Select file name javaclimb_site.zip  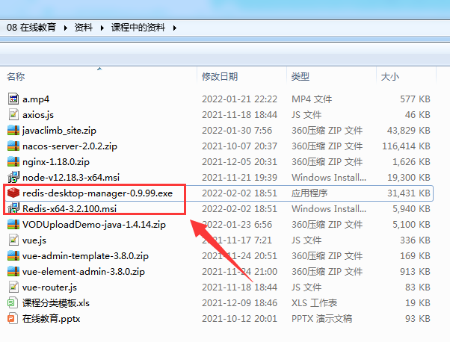point(59,131)
